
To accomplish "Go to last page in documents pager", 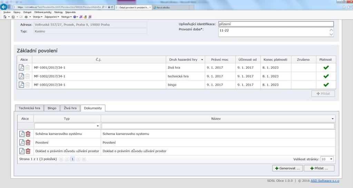I will pyautogui.click(x=84, y=159).
